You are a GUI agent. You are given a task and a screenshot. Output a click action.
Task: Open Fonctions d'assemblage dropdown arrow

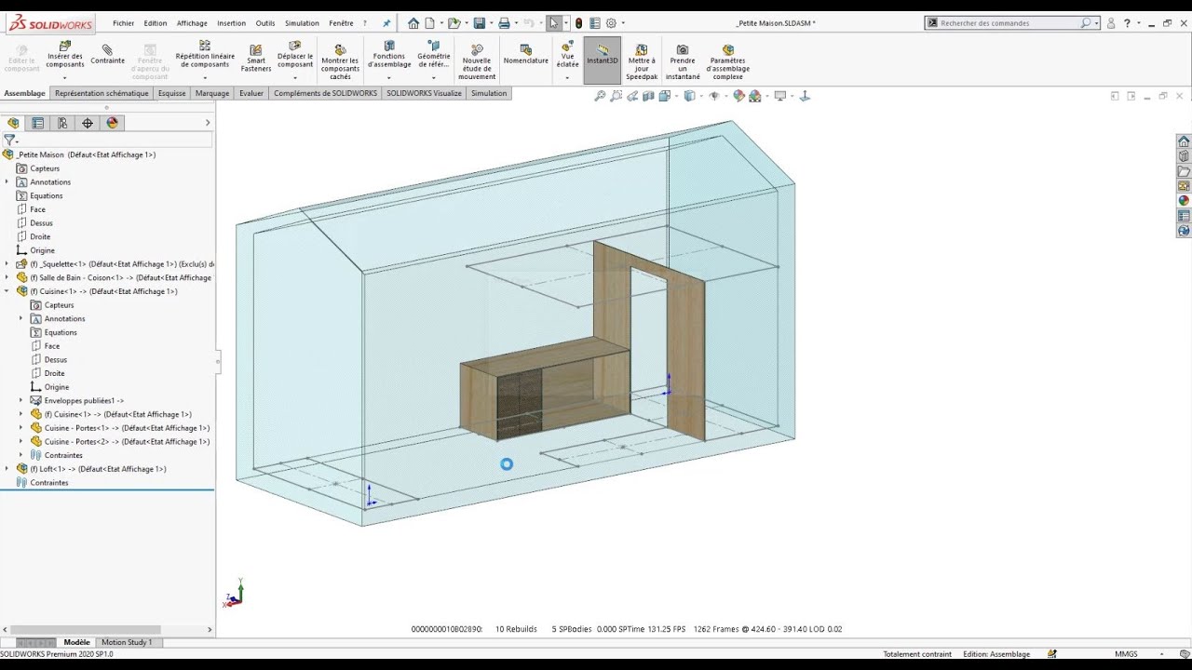[388, 78]
